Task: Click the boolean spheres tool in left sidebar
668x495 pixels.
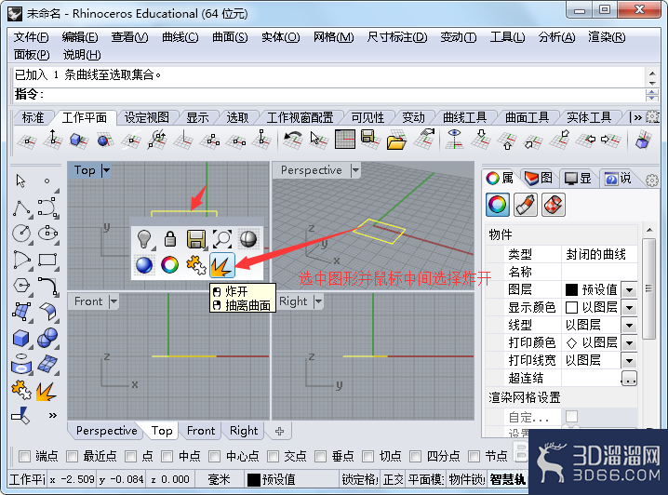Action: pos(47,339)
